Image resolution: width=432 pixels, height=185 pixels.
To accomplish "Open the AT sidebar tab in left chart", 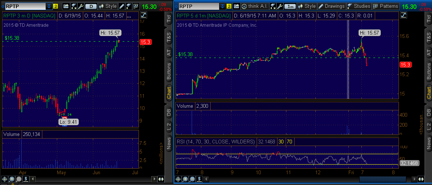I will (x=169, y=52).
